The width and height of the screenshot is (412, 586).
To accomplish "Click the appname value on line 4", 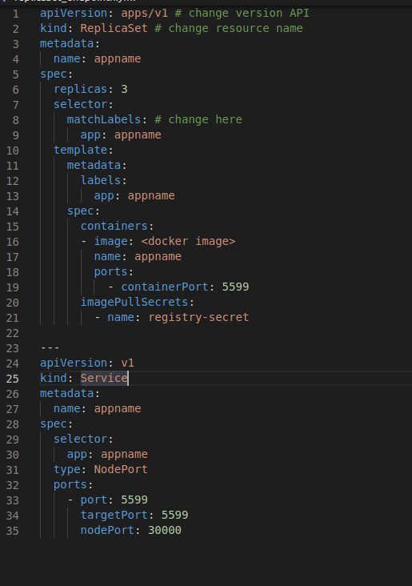I will pos(118,58).
